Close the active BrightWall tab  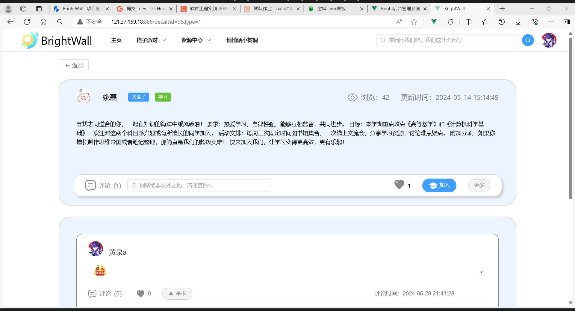488,9
